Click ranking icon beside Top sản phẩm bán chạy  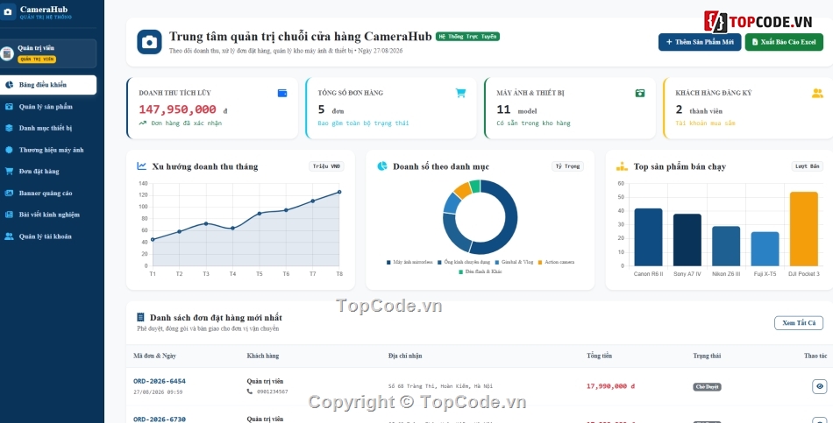622,166
